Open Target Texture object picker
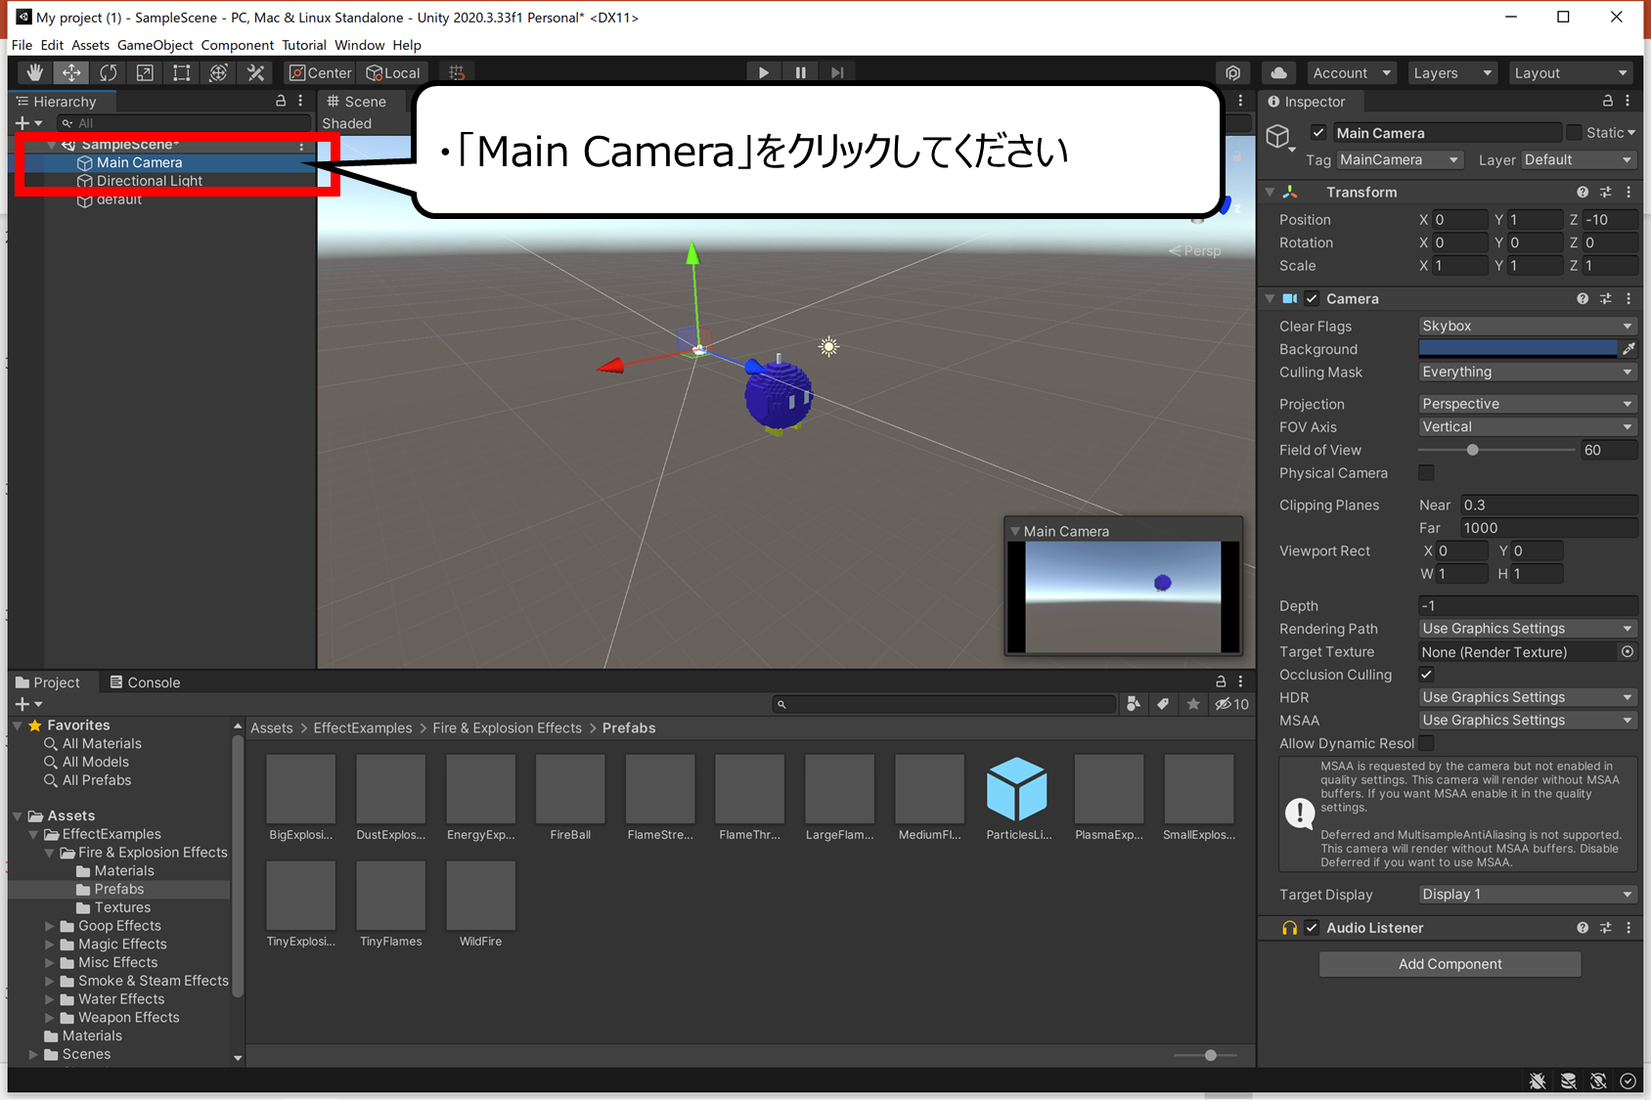 point(1628,651)
